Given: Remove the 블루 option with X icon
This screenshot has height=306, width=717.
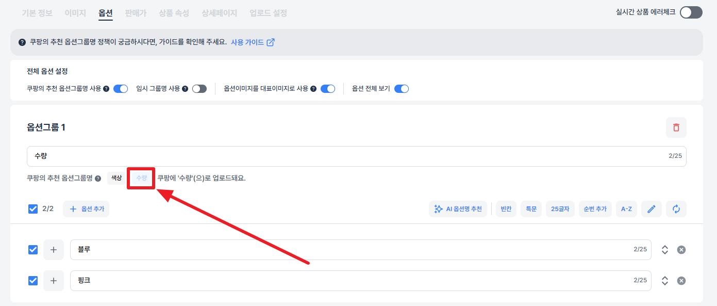Looking at the screenshot, I should [x=681, y=250].
